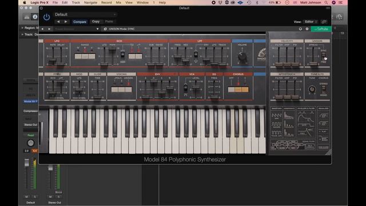Go to next preset arrow in plug-in header
Viewport: 366px width, 206px height.
pos(66,22)
